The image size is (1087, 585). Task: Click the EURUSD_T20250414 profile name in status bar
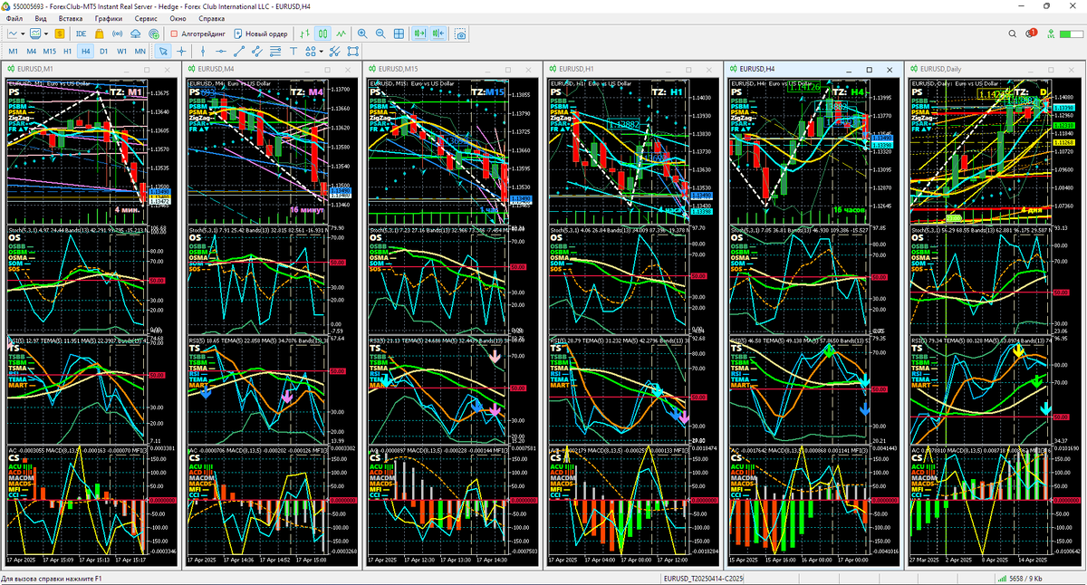[704, 579]
